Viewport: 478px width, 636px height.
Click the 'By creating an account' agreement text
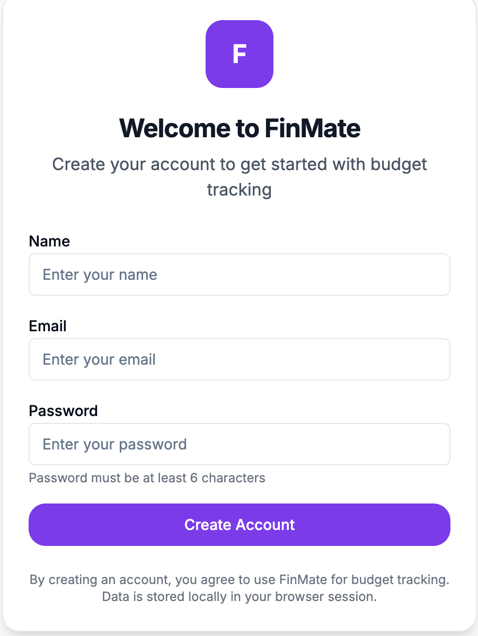point(240,580)
